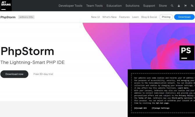Open Opt-Out page link in cookie notice
195x117 pixels.
[162, 103]
